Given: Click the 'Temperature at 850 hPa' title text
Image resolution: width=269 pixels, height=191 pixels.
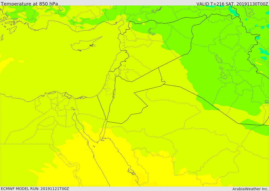Looking at the screenshot, I should [x=29, y=4].
